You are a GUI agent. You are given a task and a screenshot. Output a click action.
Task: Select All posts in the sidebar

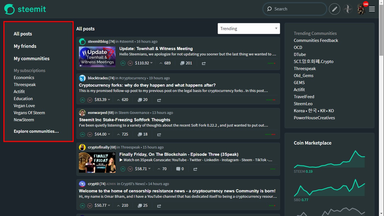click(23, 34)
